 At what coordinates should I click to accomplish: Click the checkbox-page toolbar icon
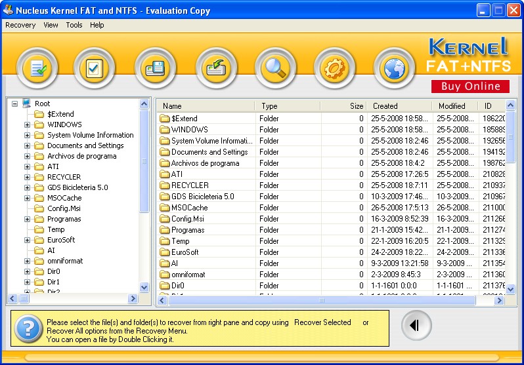[94, 68]
